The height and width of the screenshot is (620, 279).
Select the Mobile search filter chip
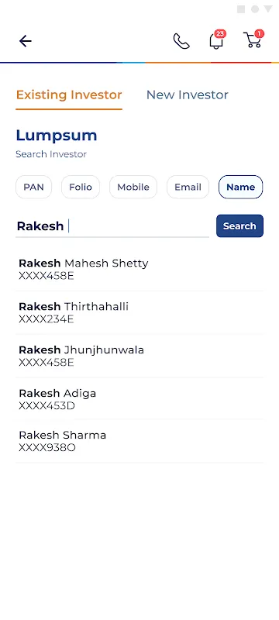coord(133,187)
